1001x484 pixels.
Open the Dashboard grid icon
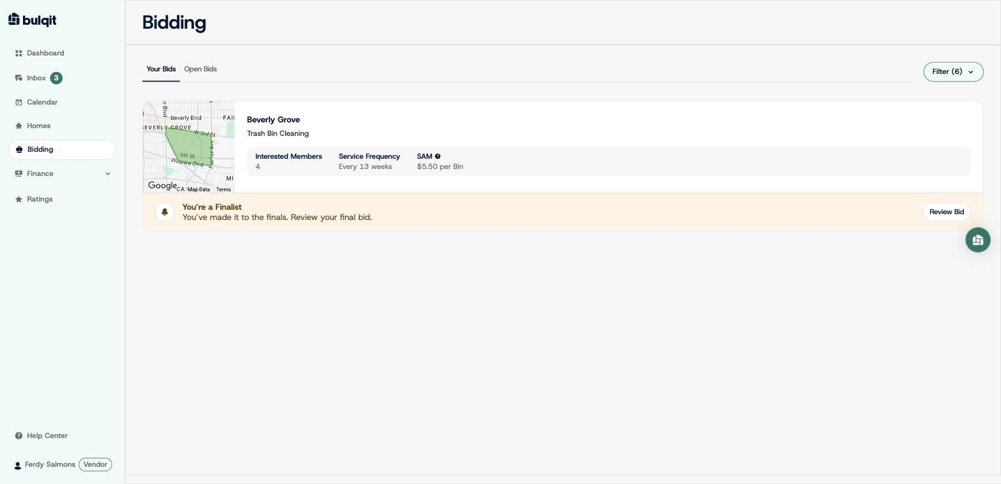pos(19,53)
